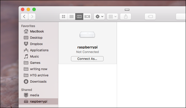Viewport: 186px width, 108px height.
Task: Click the Applications A icon
Action: (x=26, y=50)
